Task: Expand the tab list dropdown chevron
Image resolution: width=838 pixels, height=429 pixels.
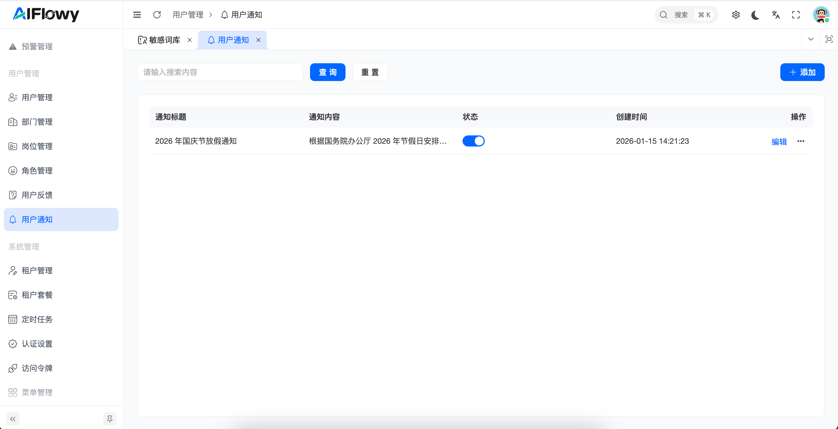Action: pyautogui.click(x=811, y=39)
